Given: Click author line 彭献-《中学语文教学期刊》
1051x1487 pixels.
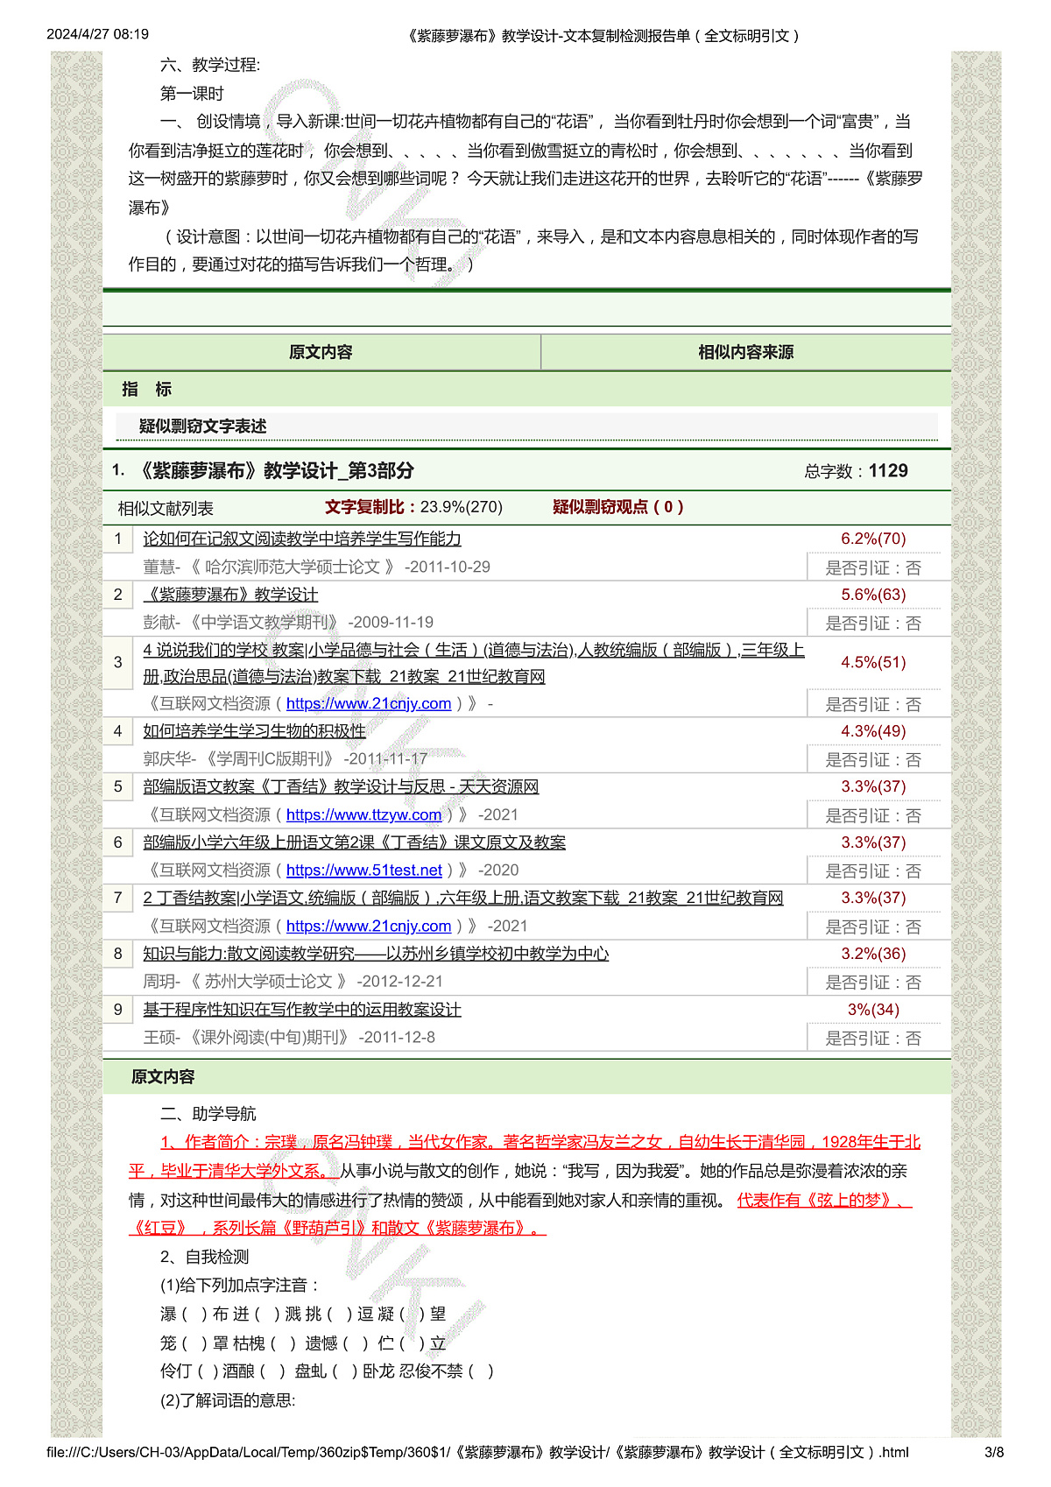Looking at the screenshot, I should click(x=288, y=623).
